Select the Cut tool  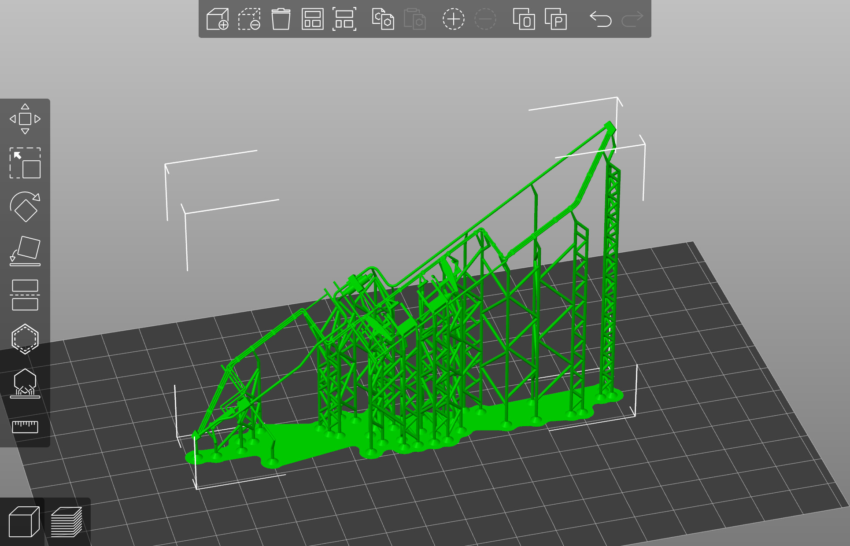pyautogui.click(x=25, y=295)
